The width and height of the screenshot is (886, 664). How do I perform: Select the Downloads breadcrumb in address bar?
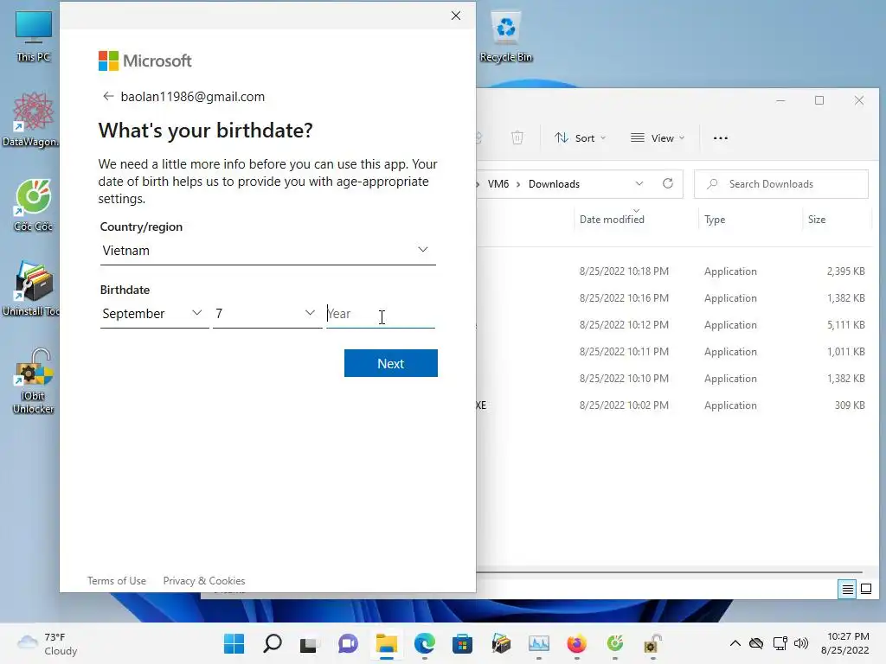tap(554, 184)
